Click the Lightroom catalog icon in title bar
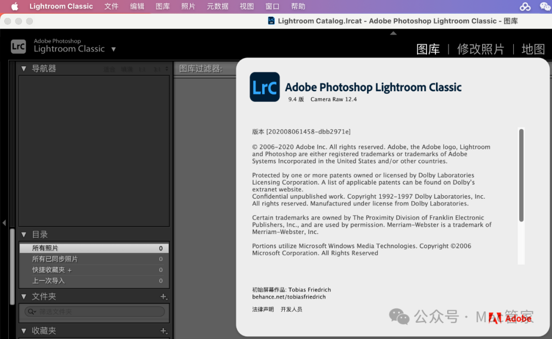This screenshot has height=339, width=552. point(271,21)
